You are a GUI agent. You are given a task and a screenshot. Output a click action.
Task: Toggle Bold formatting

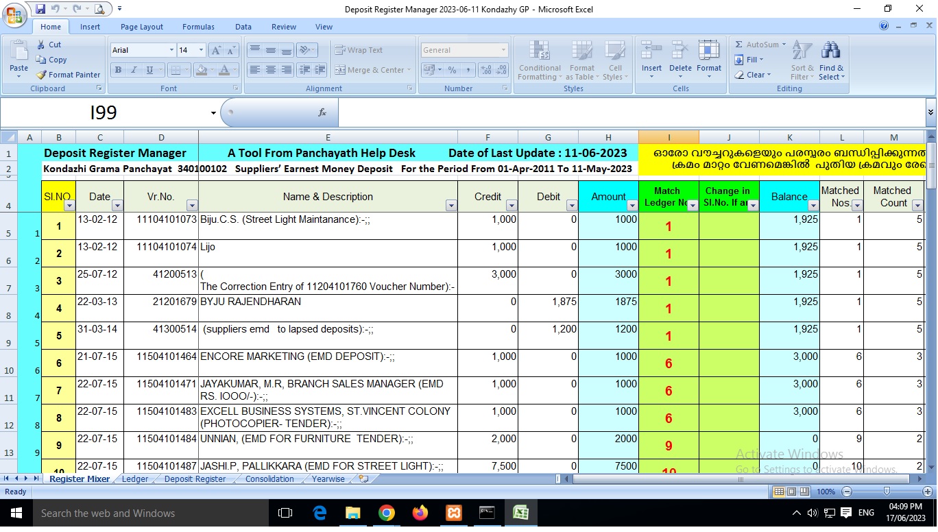click(118, 70)
